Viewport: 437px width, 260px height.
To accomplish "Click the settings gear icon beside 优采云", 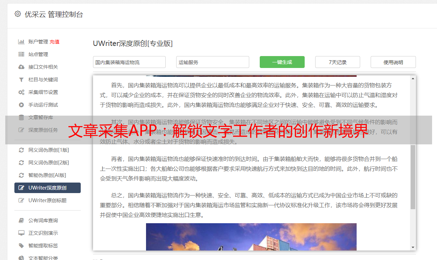I will 18,14.
